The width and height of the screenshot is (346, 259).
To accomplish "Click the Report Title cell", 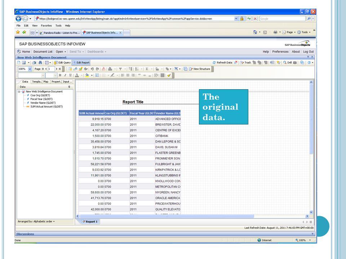I will 133,102.
